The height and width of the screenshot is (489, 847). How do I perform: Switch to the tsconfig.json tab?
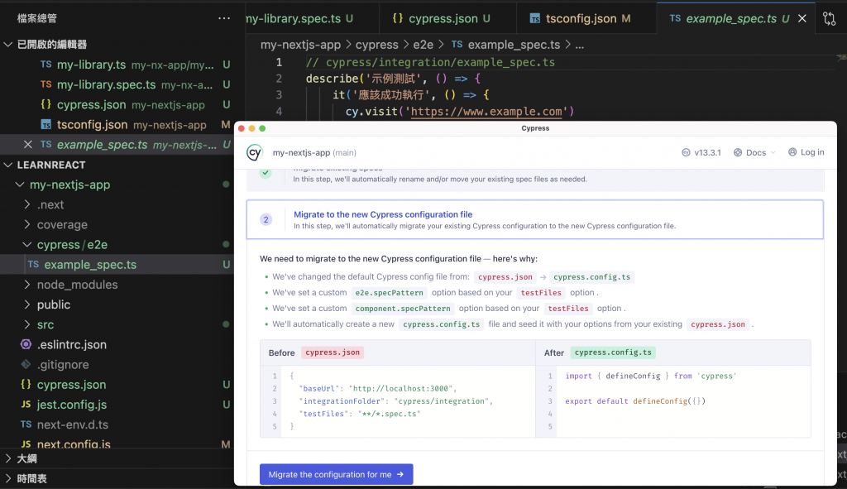point(586,18)
